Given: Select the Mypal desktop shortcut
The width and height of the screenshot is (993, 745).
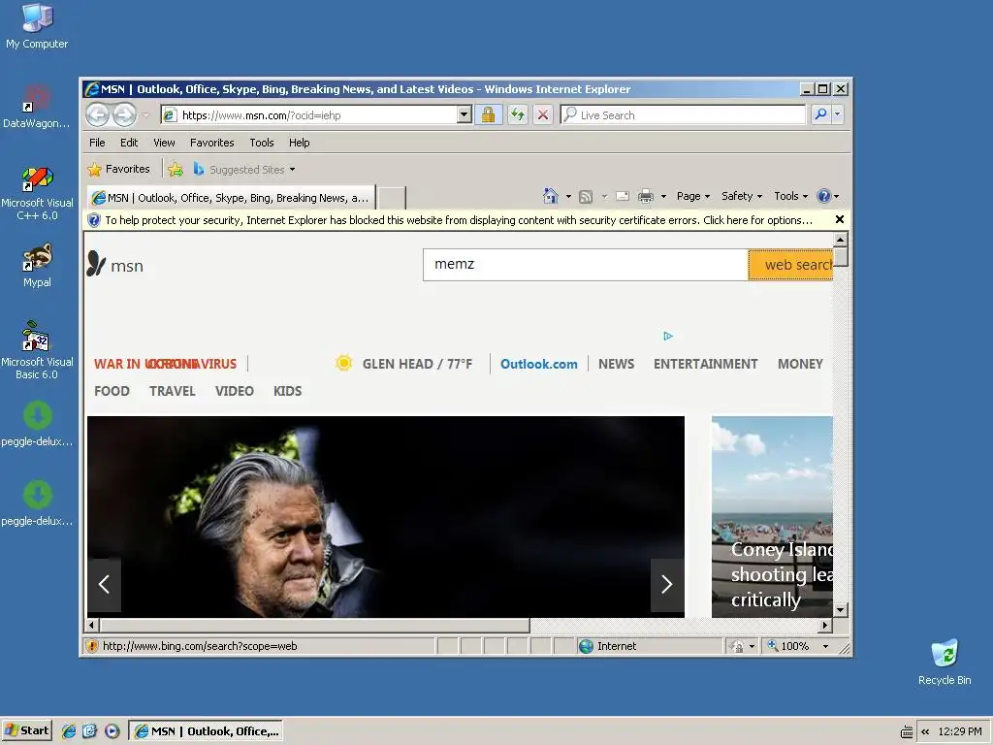Looking at the screenshot, I should 37,265.
